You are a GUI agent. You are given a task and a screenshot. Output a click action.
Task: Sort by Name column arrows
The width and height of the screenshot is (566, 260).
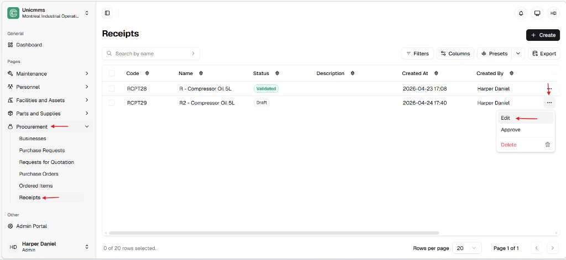click(201, 73)
